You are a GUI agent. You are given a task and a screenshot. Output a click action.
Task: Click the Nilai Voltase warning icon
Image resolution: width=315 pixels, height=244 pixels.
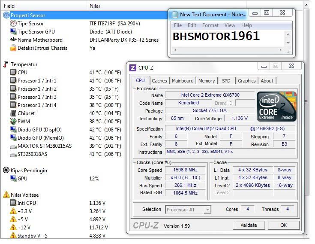(x=6, y=195)
